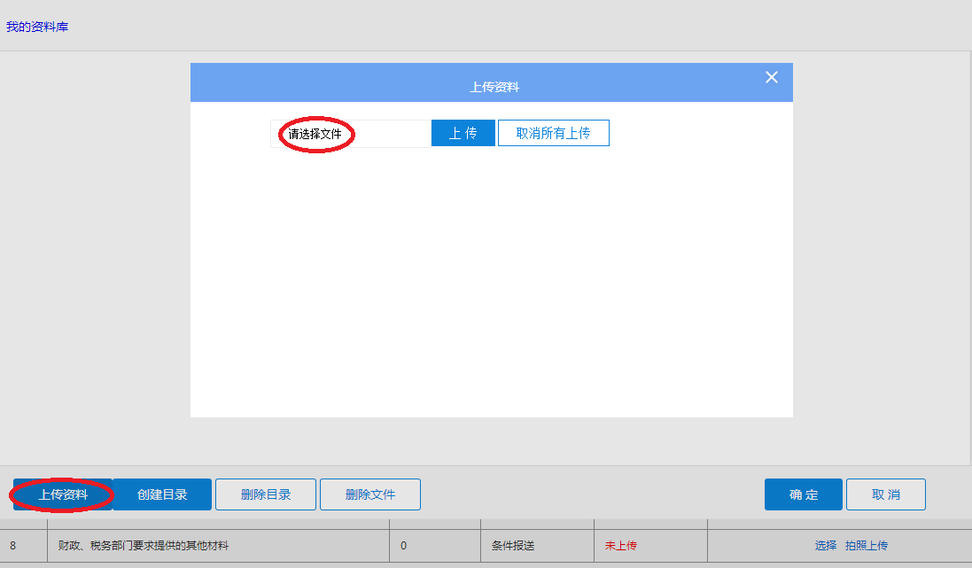Click the empty upload list area in dialog
The height and width of the screenshot is (568, 972).
[491, 284]
